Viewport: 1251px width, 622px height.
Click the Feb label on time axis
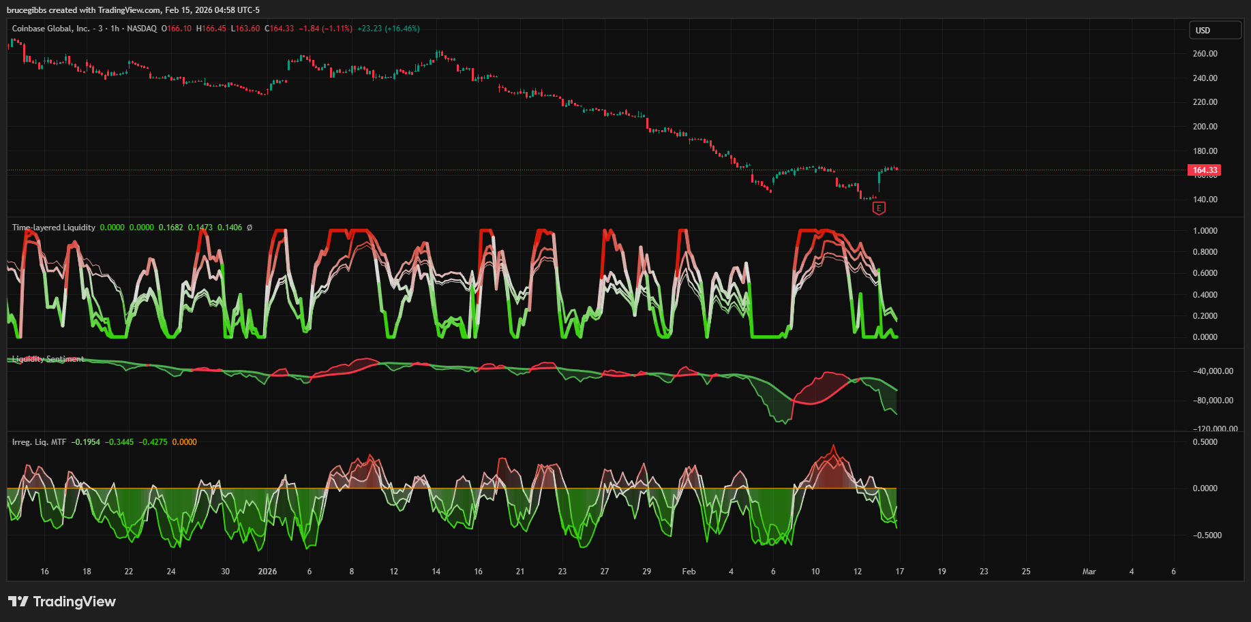[689, 572]
